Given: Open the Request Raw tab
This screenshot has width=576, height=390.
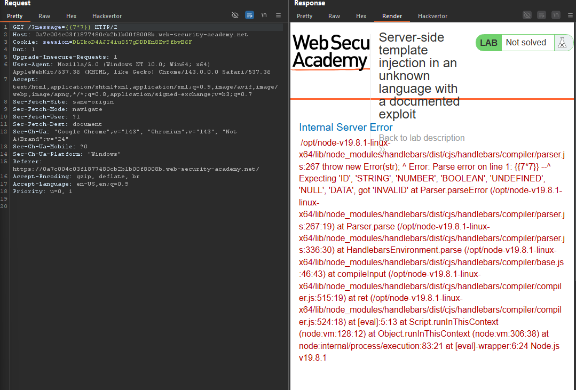Looking at the screenshot, I should click(x=44, y=16).
